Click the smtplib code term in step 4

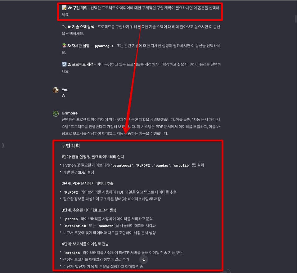(x=73, y=253)
